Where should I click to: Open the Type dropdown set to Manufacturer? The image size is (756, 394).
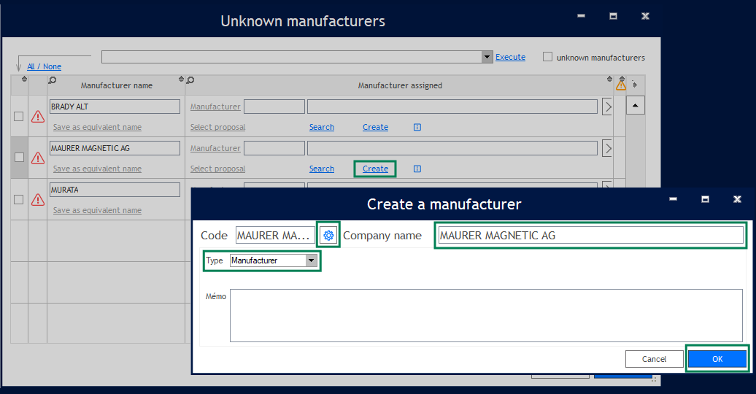coord(312,260)
